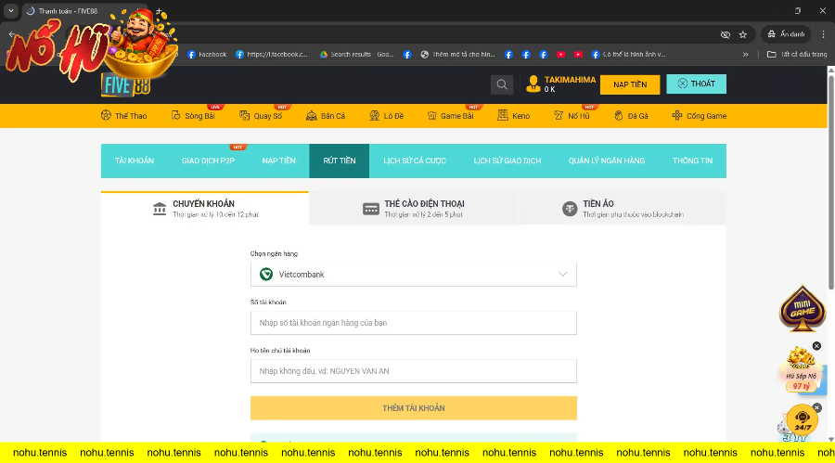Show more bookmarks via the chevron

[x=745, y=54]
